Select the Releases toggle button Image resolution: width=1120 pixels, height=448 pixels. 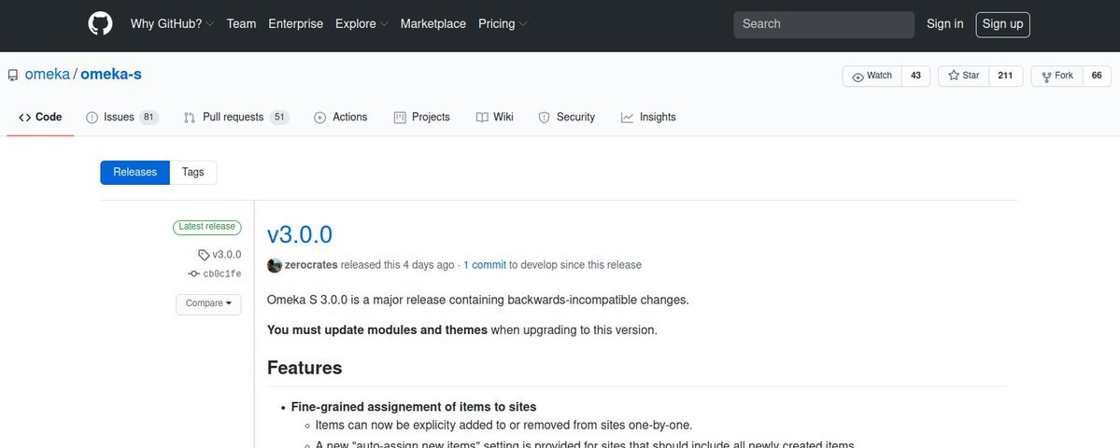(x=135, y=173)
